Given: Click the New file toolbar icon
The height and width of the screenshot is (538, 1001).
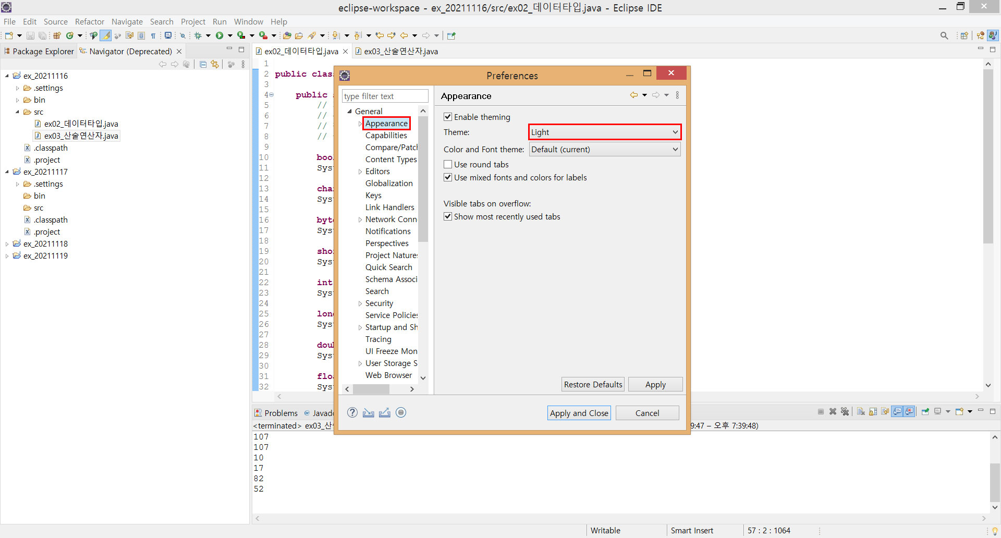Looking at the screenshot, I should pyautogui.click(x=9, y=35).
